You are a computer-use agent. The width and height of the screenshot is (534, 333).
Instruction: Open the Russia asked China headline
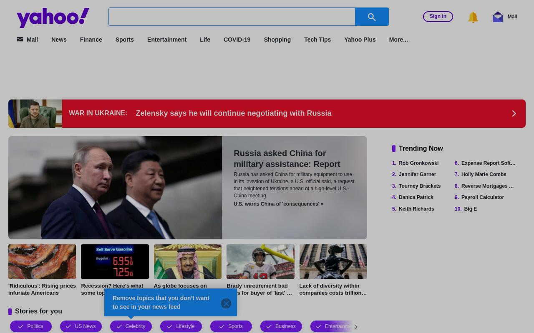287,159
